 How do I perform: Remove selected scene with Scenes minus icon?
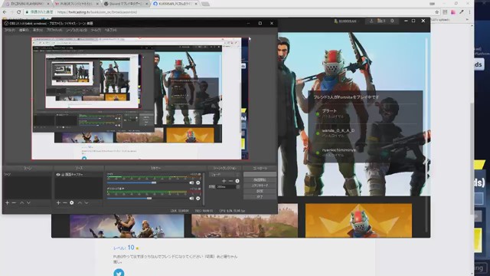tap(14, 202)
